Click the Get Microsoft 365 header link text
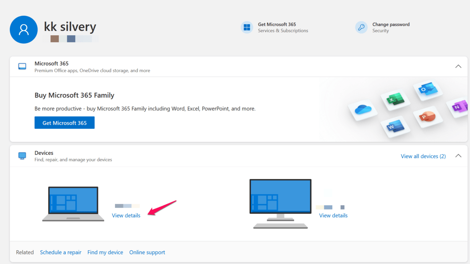The width and height of the screenshot is (470, 264). pyautogui.click(x=277, y=25)
